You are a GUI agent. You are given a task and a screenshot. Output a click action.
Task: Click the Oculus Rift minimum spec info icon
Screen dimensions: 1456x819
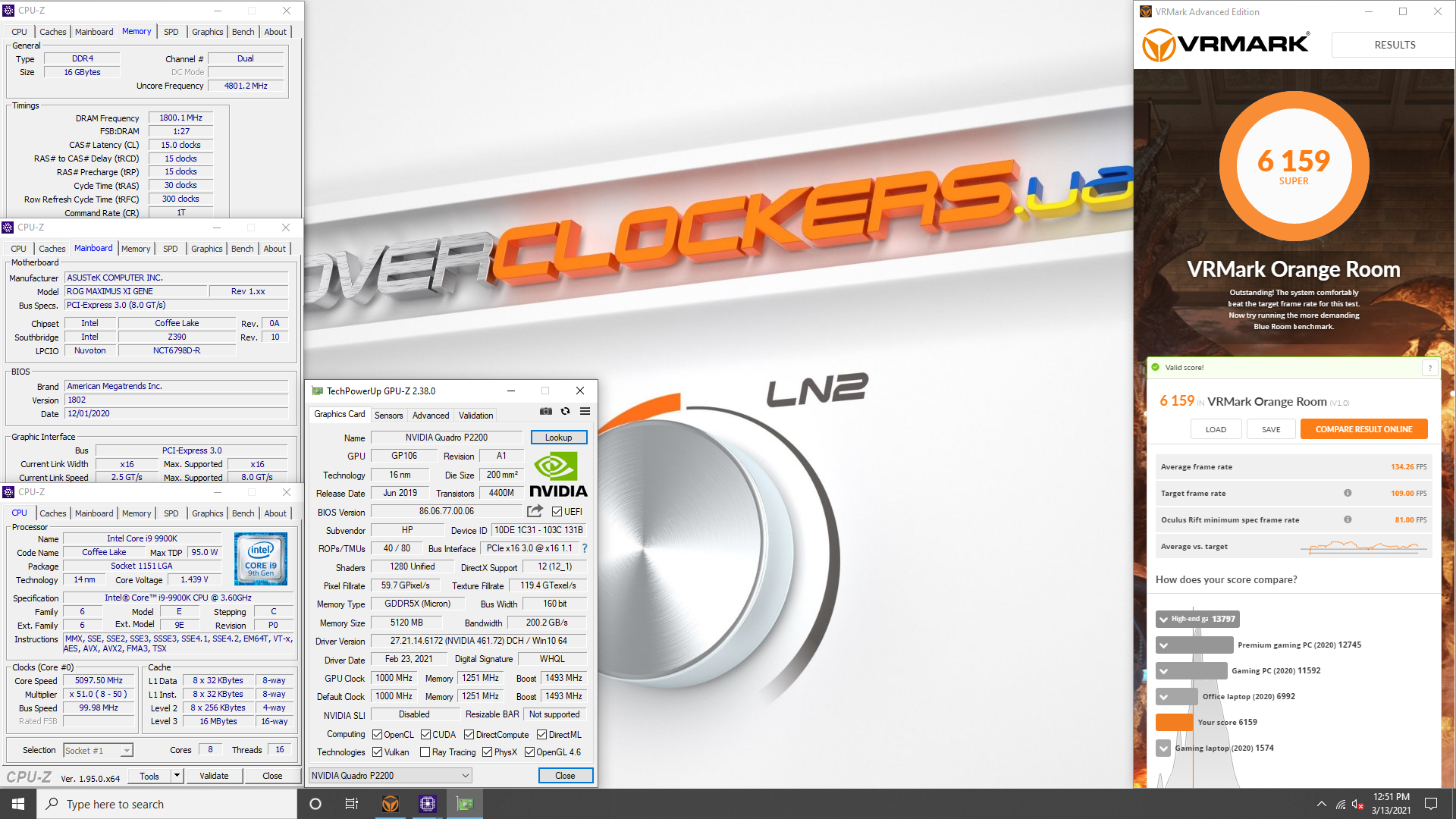(x=1348, y=519)
